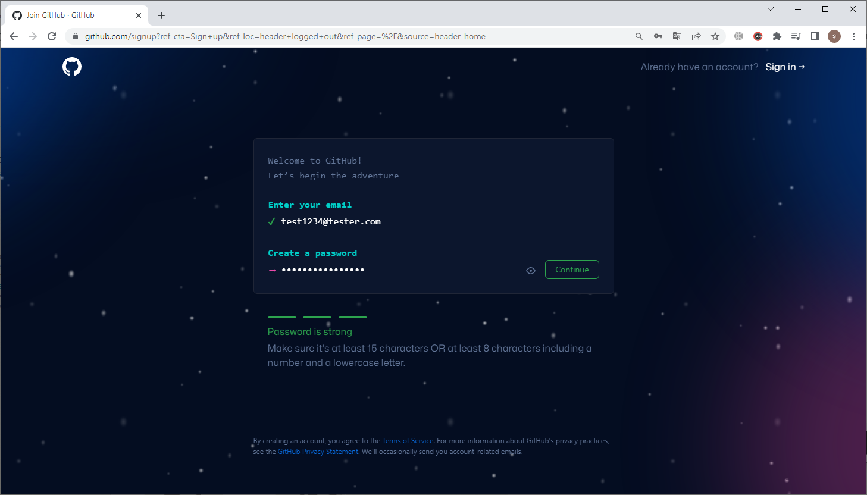Click the translate page icon
Image resolution: width=867 pixels, height=495 pixels.
(677, 36)
